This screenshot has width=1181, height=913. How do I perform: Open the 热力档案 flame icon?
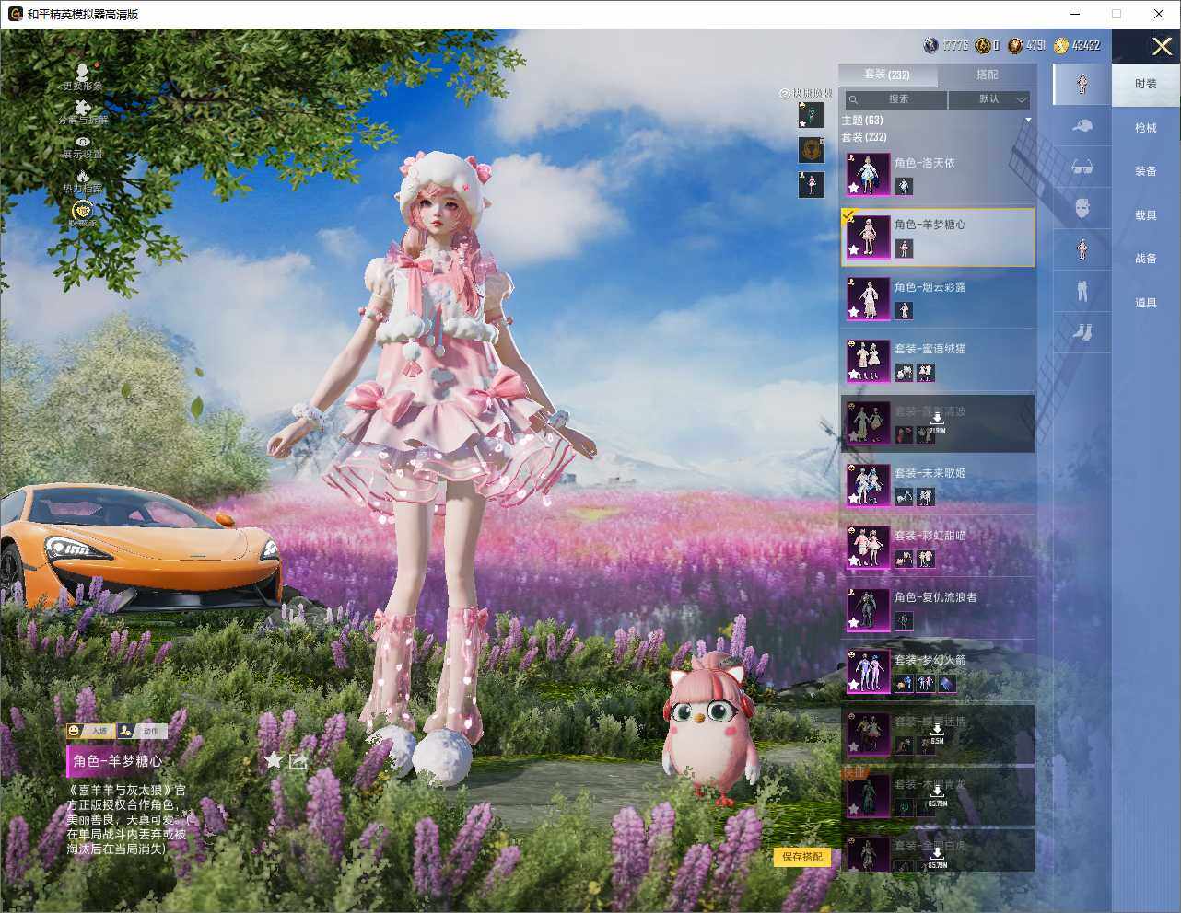click(x=83, y=177)
